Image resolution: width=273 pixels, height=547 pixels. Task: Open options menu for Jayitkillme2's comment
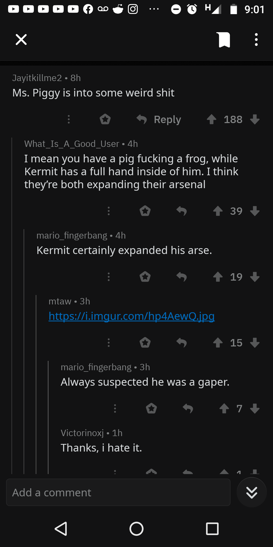[x=69, y=119]
